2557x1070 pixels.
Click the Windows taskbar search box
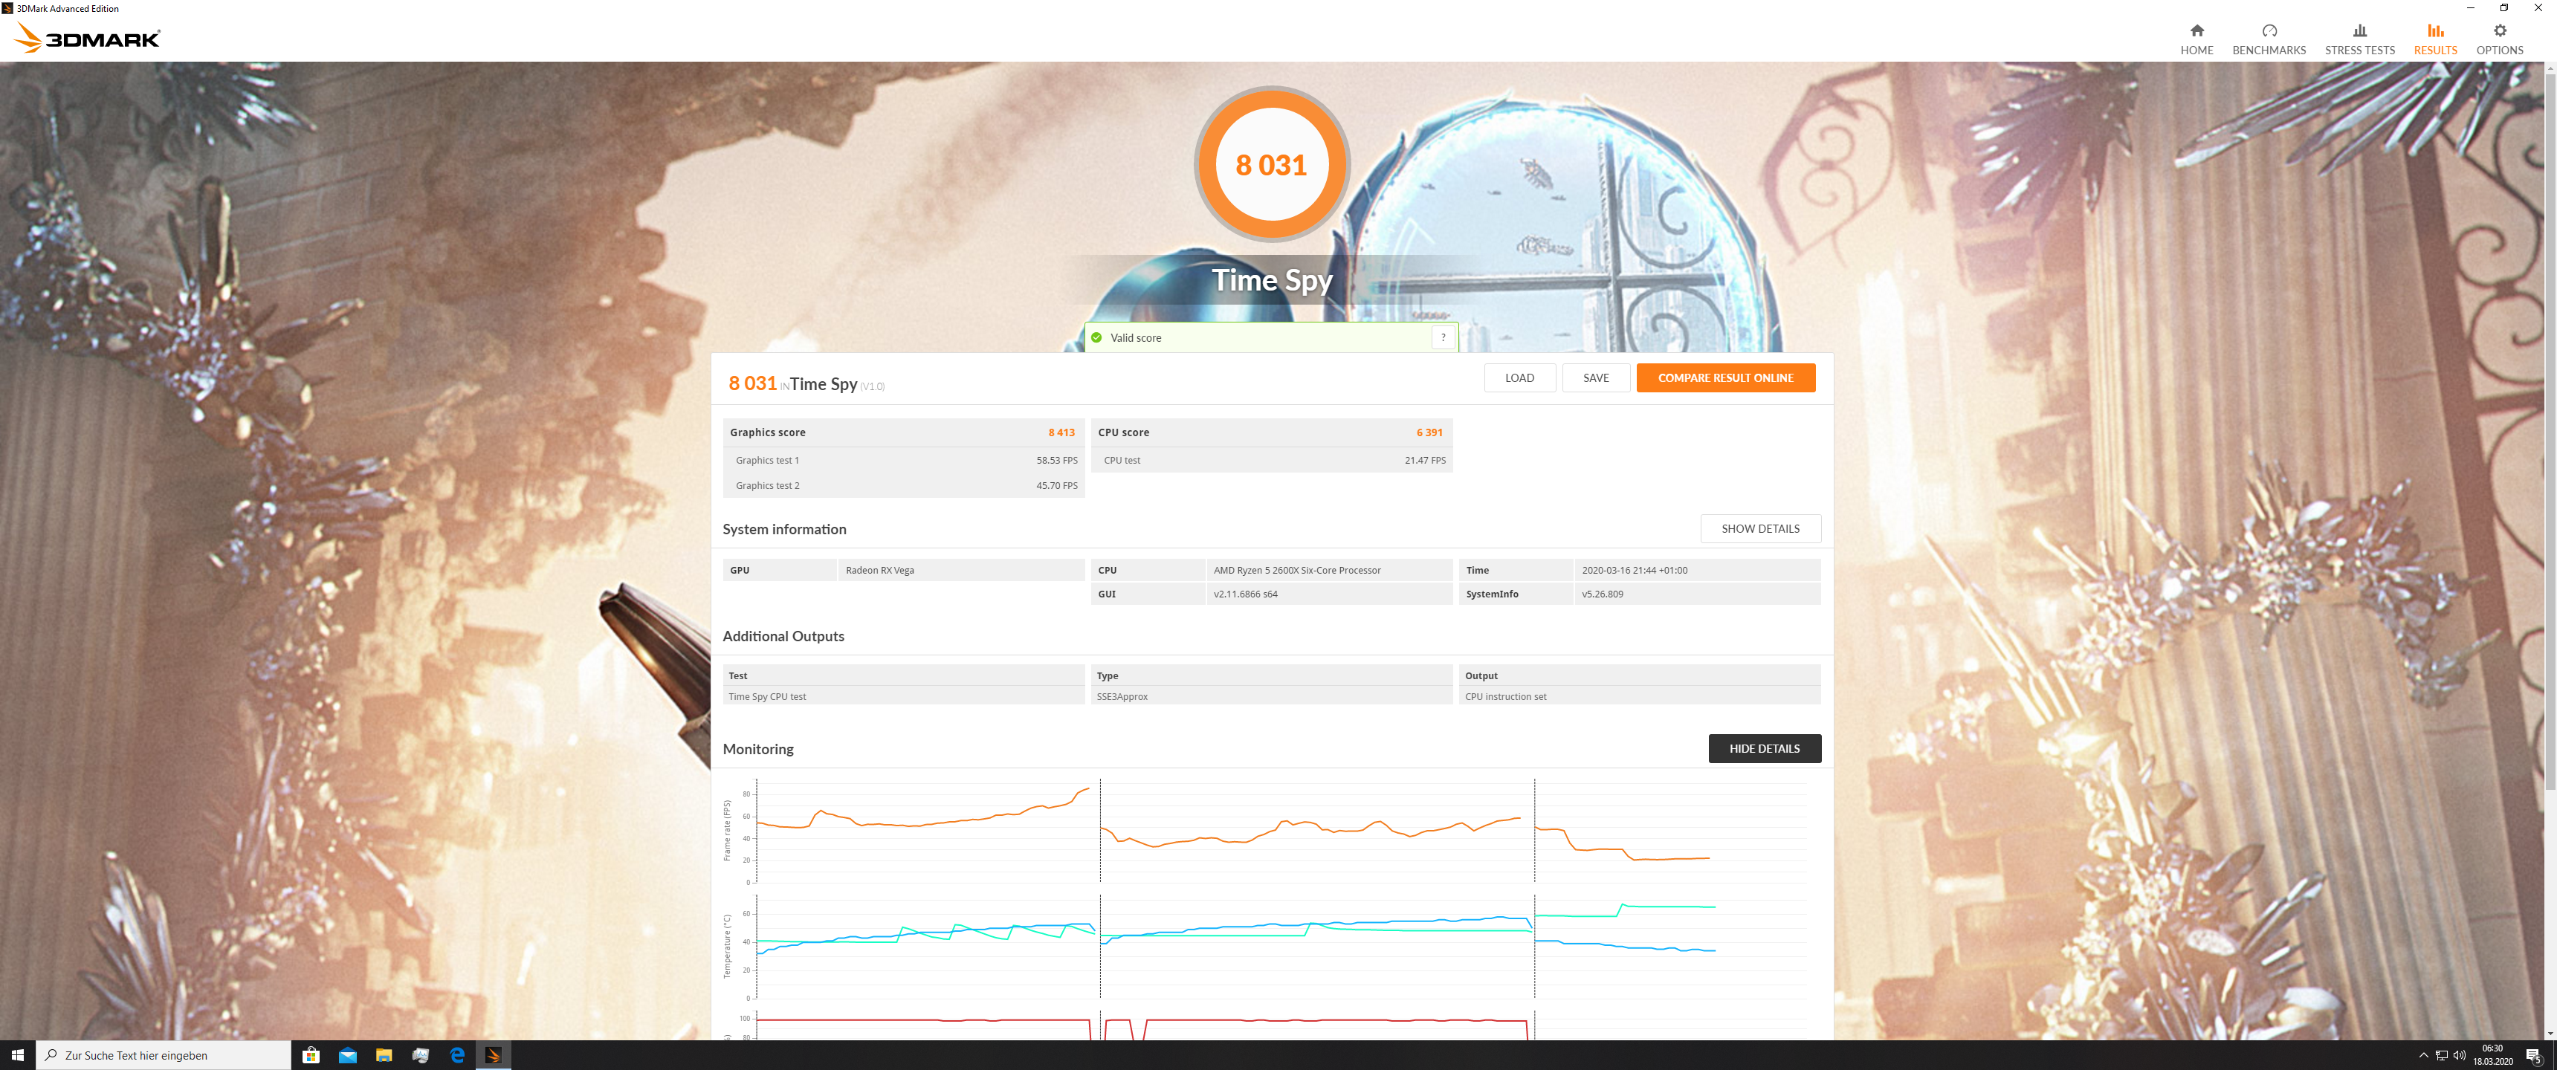coord(164,1055)
